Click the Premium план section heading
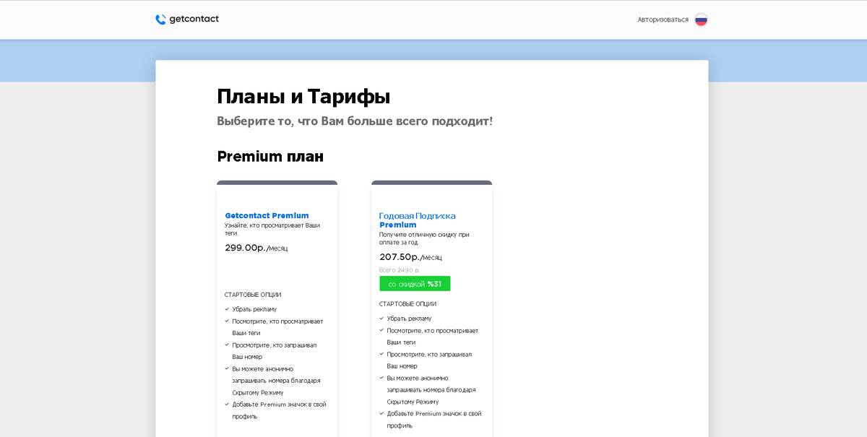This screenshot has height=437, width=867. [270, 157]
